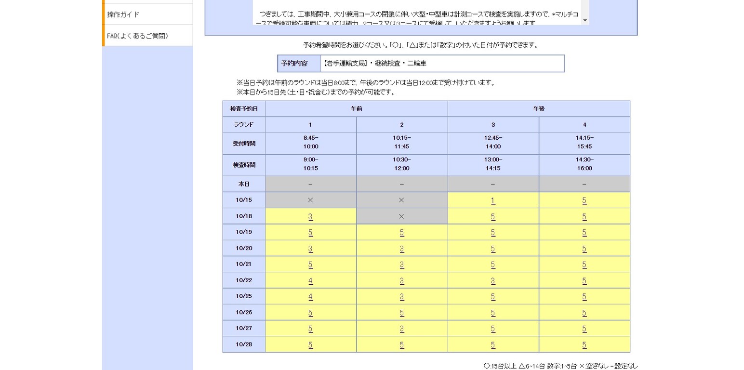The image size is (744, 370).
Task: Reserve the 10/26 round 2 slot
Action: click(402, 313)
